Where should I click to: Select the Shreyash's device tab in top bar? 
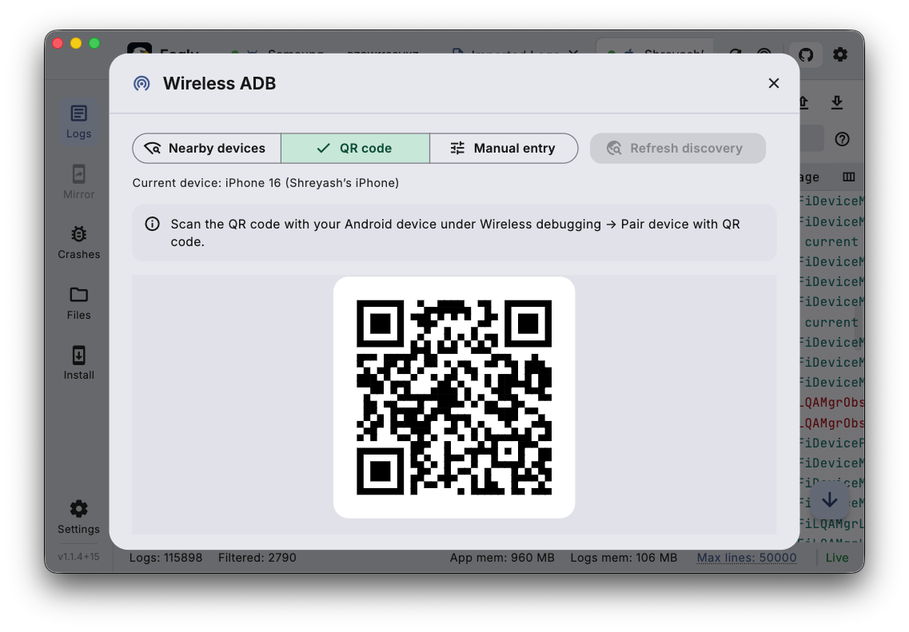(x=655, y=47)
